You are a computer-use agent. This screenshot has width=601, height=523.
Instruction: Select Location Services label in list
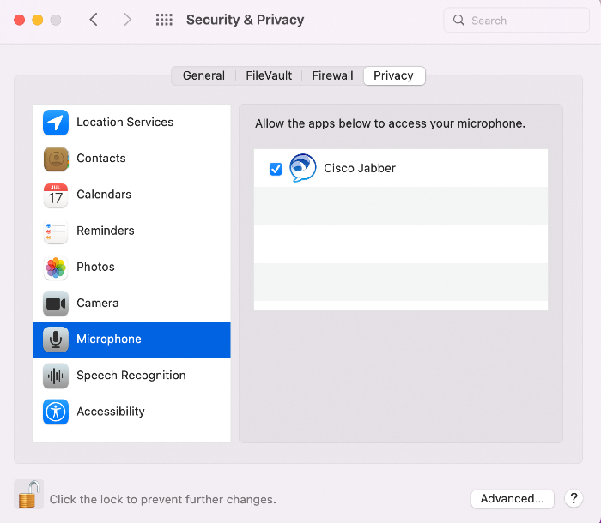(125, 122)
